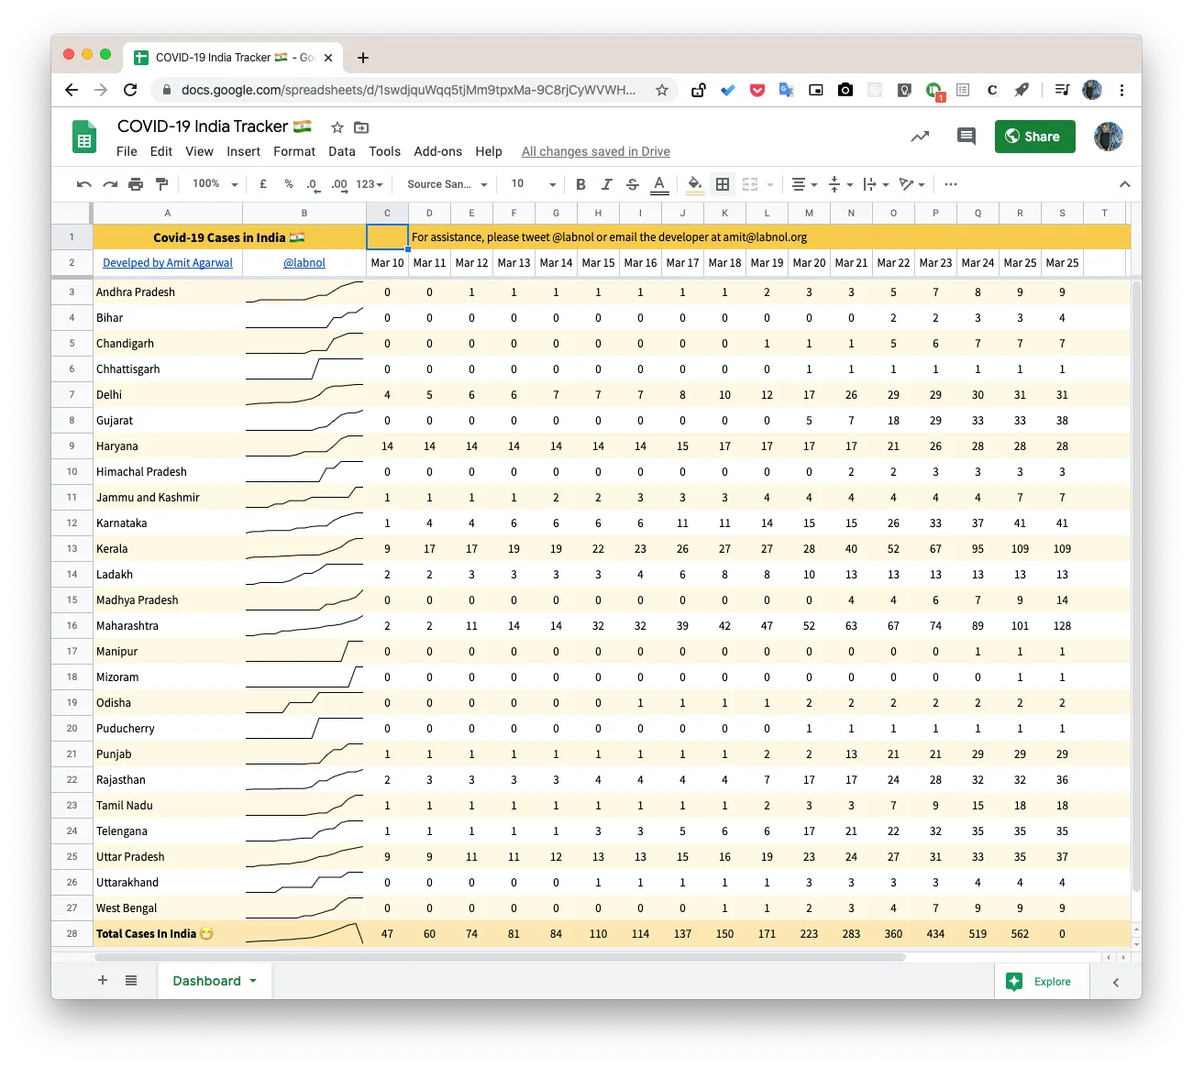Screen dimensions: 1193x1067
Task: Click the move to folder icon
Action: [361, 127]
